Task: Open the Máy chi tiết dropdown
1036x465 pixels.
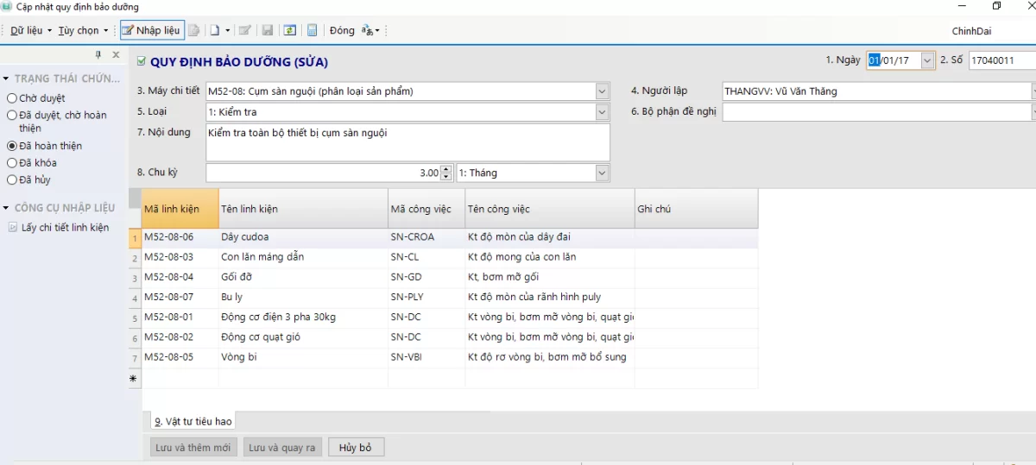Action: click(602, 91)
